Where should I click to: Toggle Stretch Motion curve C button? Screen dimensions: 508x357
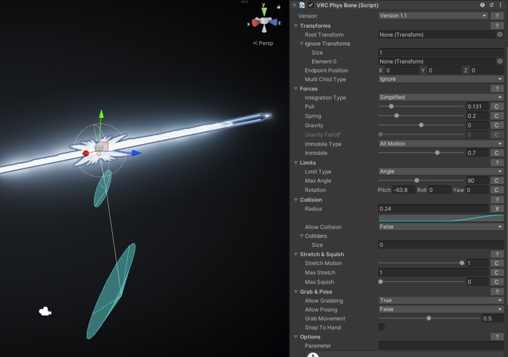pos(496,263)
